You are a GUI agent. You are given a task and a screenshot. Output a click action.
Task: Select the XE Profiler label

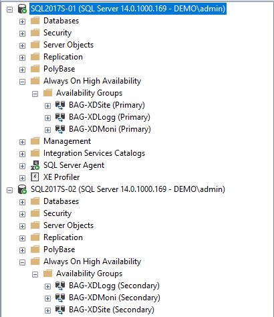coord(61,177)
